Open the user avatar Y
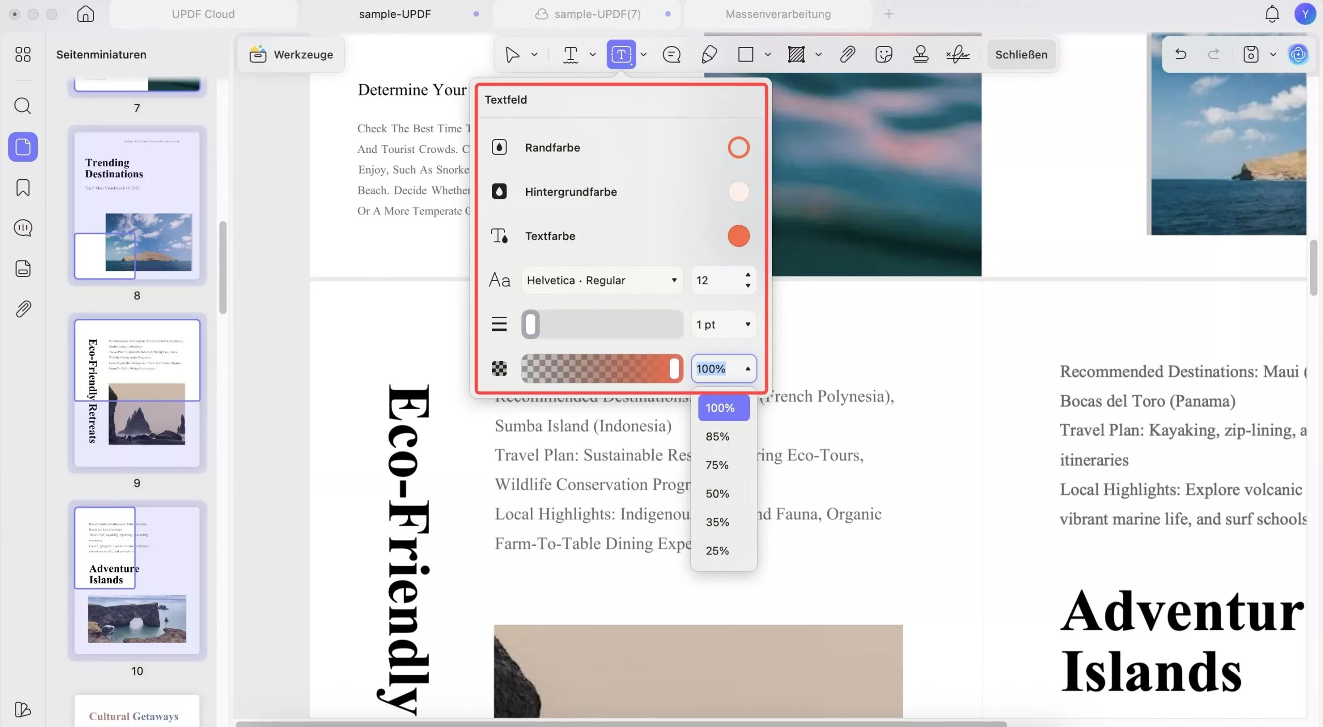Viewport: 1323px width, 727px height. 1305,14
